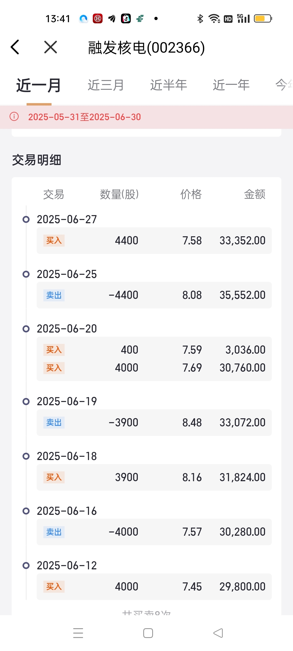
Task: Tap the info icon beside date range
Action: (x=14, y=117)
